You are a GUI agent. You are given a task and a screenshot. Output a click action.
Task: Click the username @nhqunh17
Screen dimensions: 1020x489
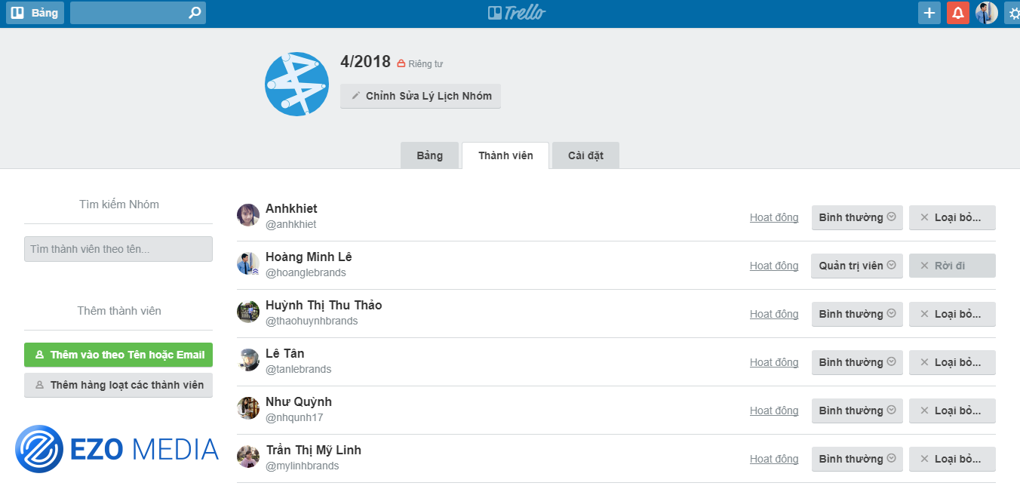coord(294,417)
